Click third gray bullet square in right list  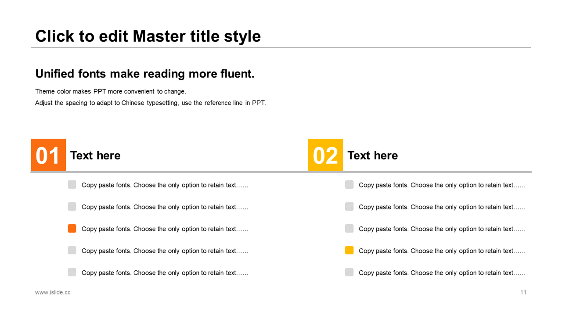coord(349,228)
